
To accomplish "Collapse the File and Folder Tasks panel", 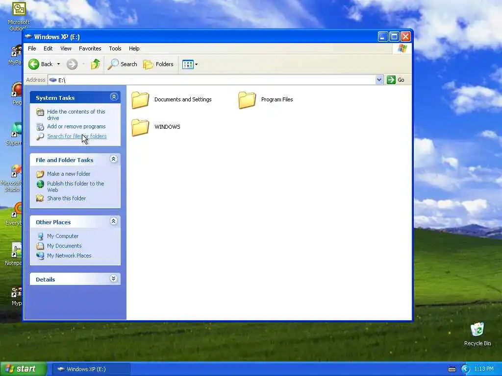I will pos(114,159).
